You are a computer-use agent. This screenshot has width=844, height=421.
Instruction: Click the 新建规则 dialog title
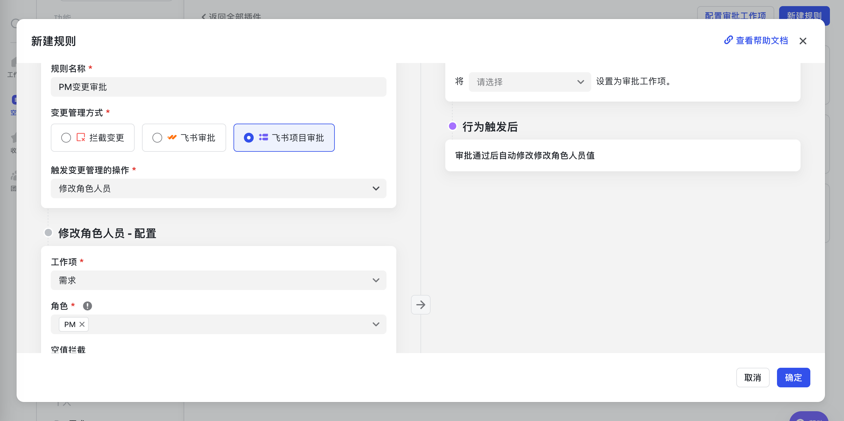tap(54, 41)
